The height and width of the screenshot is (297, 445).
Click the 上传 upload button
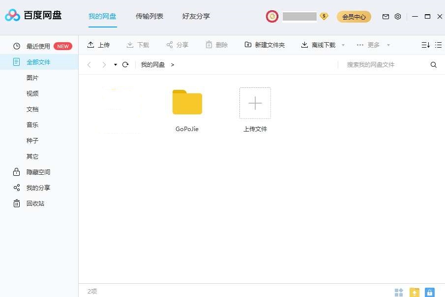pos(98,45)
